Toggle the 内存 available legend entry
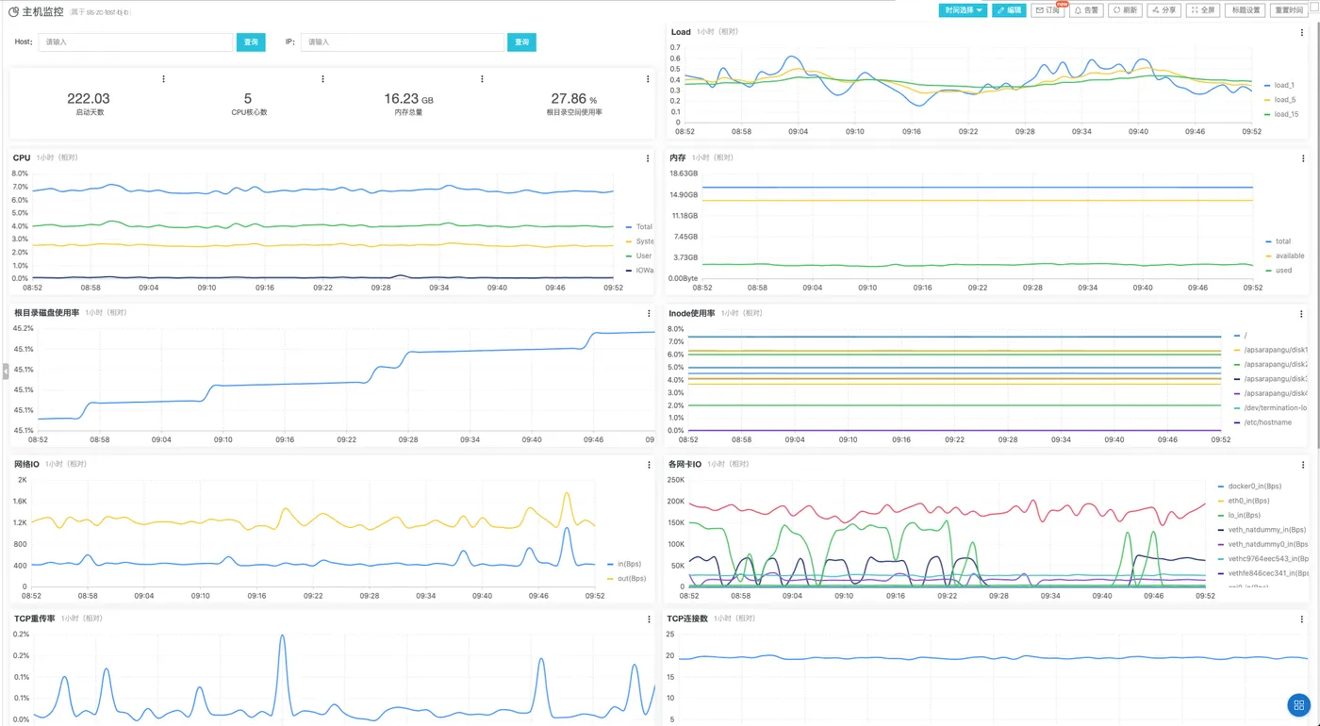This screenshot has width=1320, height=726. (x=1284, y=256)
